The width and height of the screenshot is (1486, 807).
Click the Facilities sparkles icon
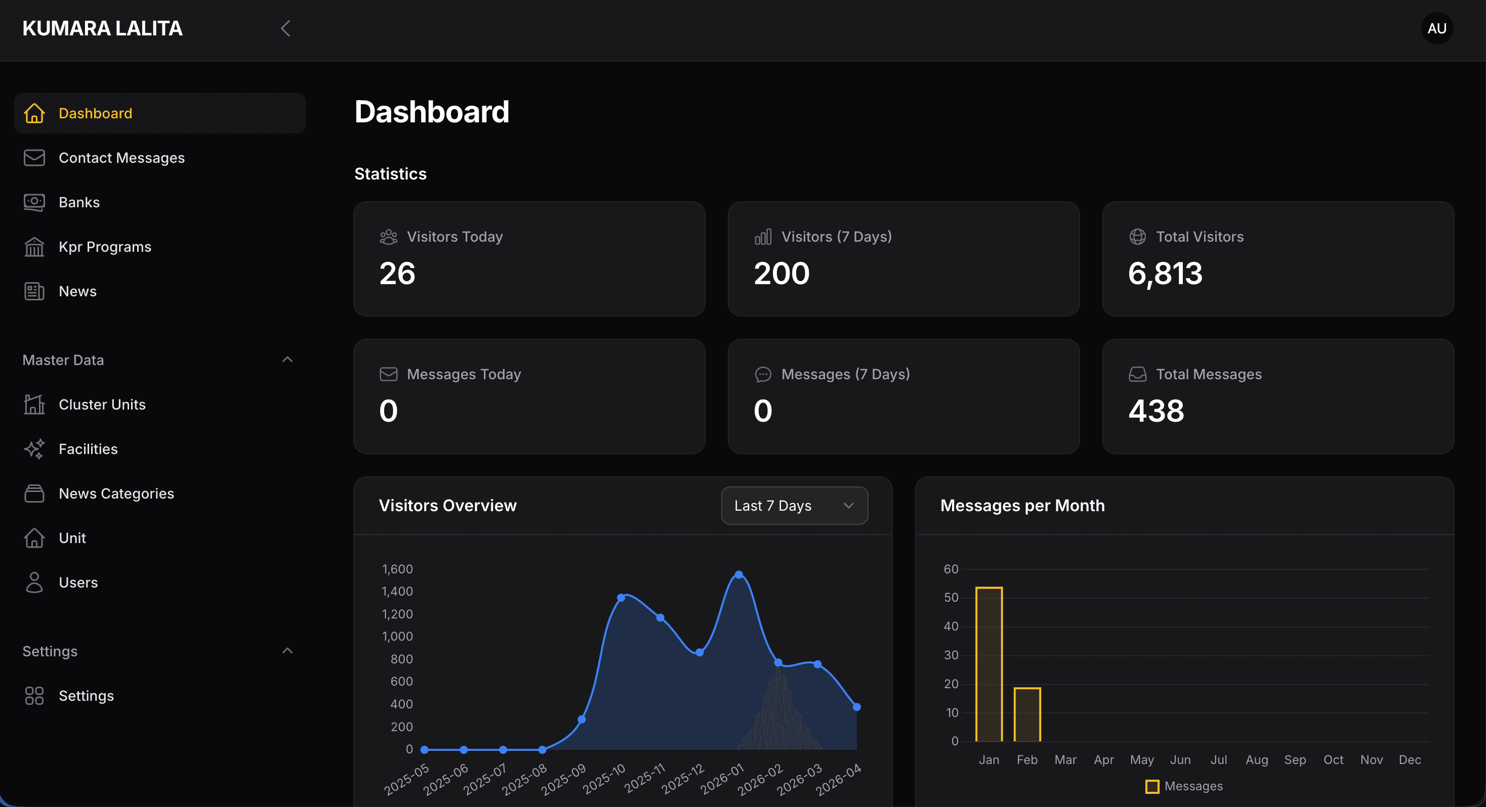point(34,449)
